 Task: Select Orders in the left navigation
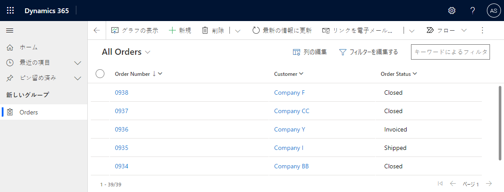click(x=29, y=112)
